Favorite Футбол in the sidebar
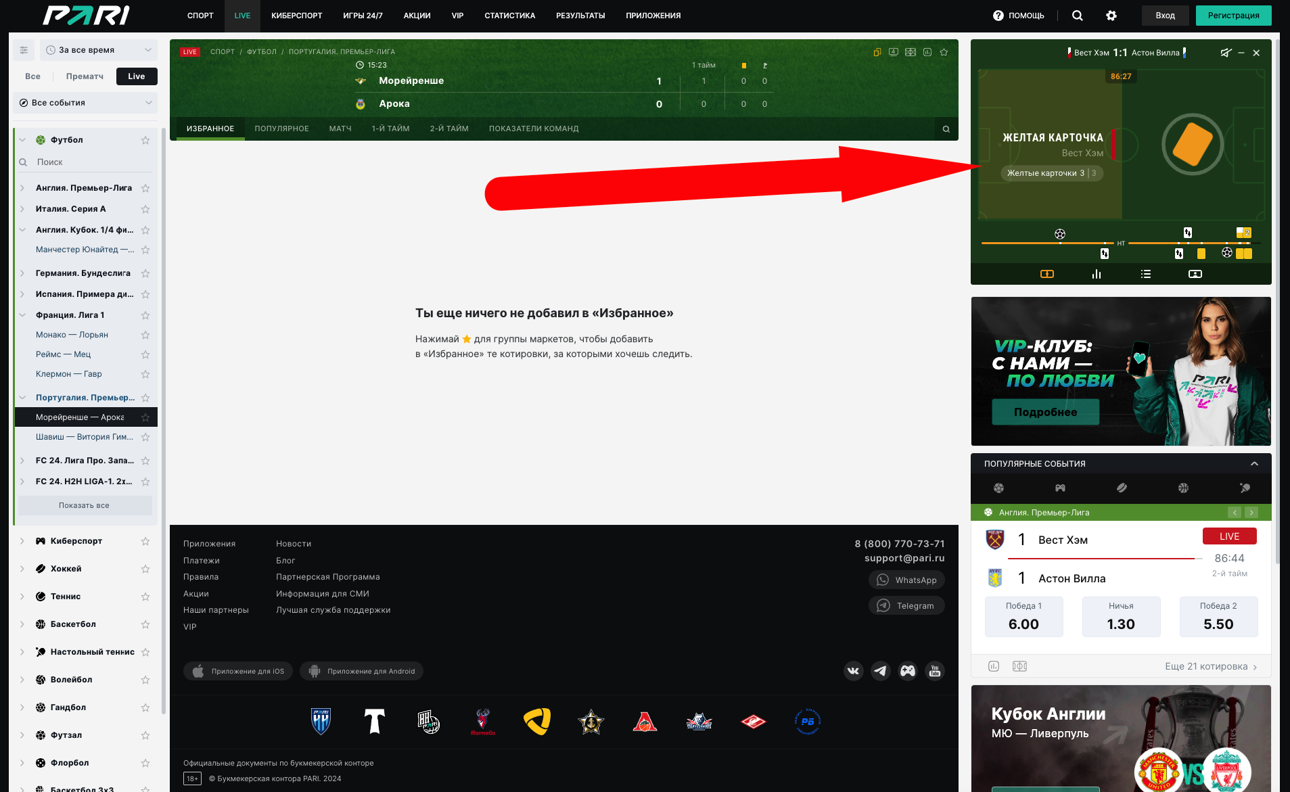 coord(145,140)
